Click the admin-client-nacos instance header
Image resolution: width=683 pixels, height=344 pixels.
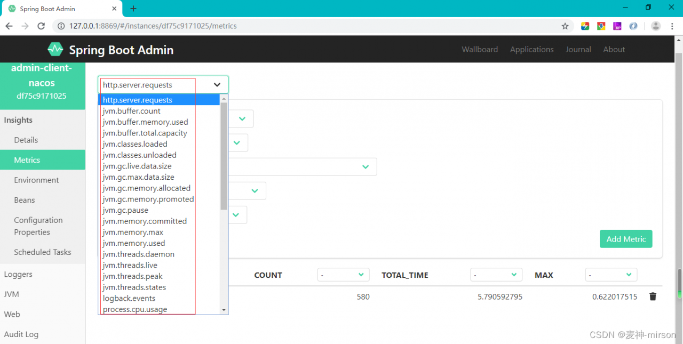point(42,85)
